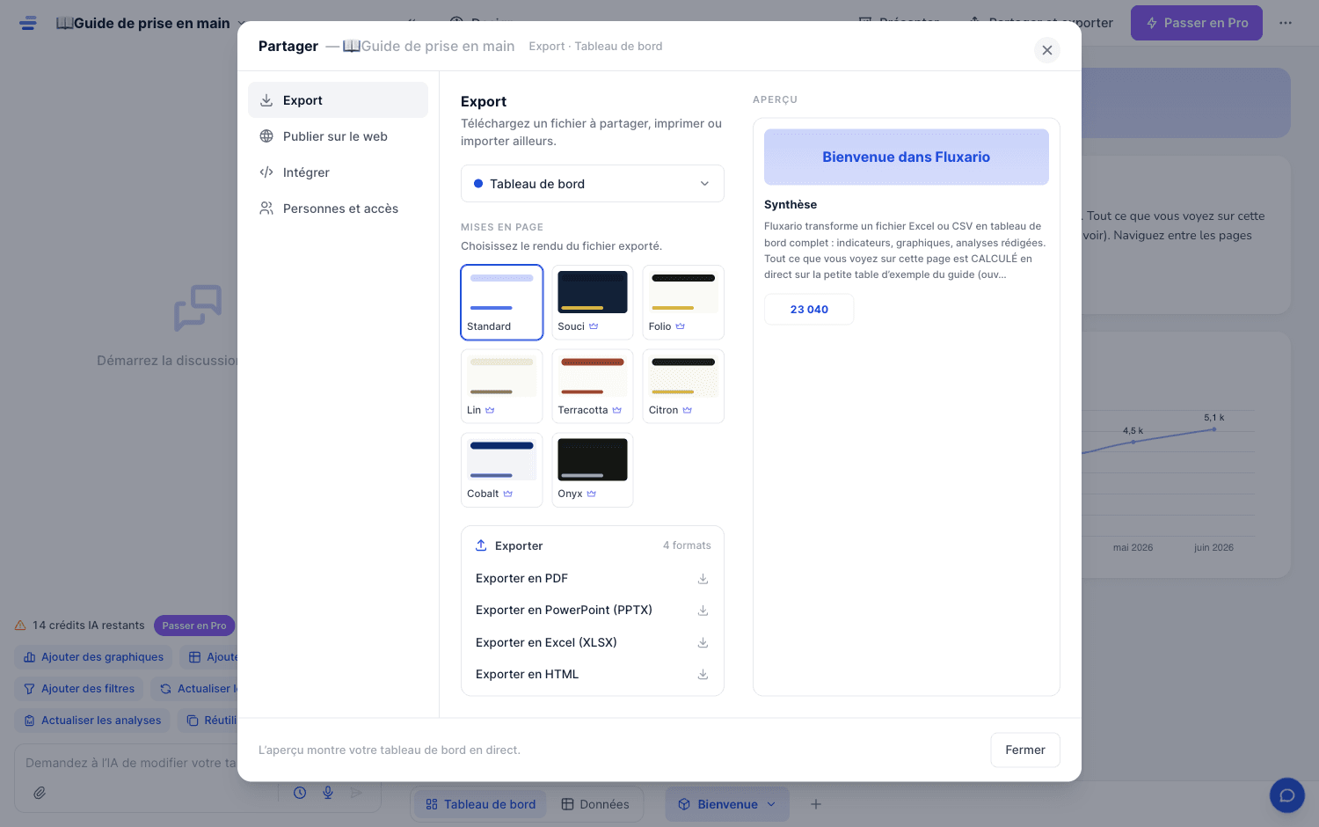Viewport: 1319px width, 827px height.
Task: Click the paperclip attachment icon
Action: point(40,793)
